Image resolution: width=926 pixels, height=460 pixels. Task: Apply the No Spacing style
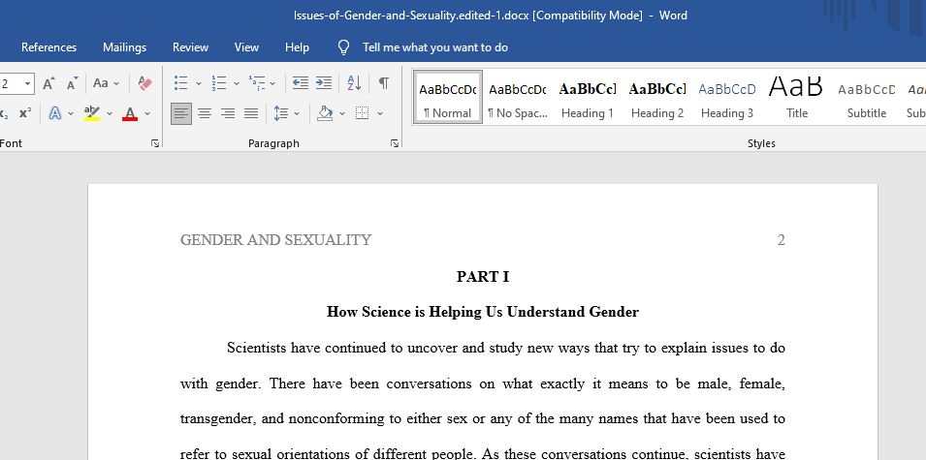(518, 97)
